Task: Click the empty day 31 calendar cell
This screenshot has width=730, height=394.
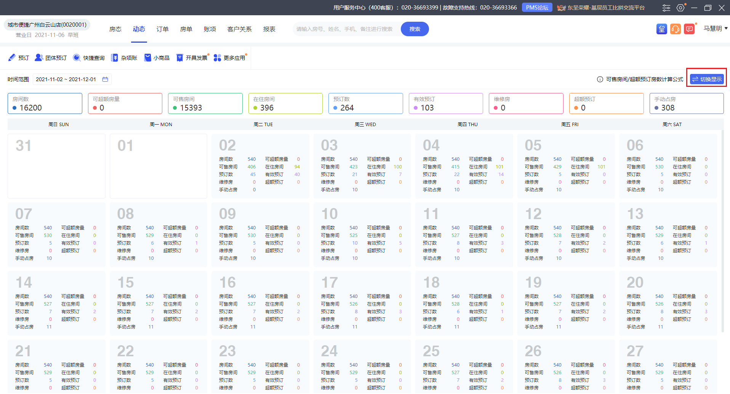Action: [56, 166]
